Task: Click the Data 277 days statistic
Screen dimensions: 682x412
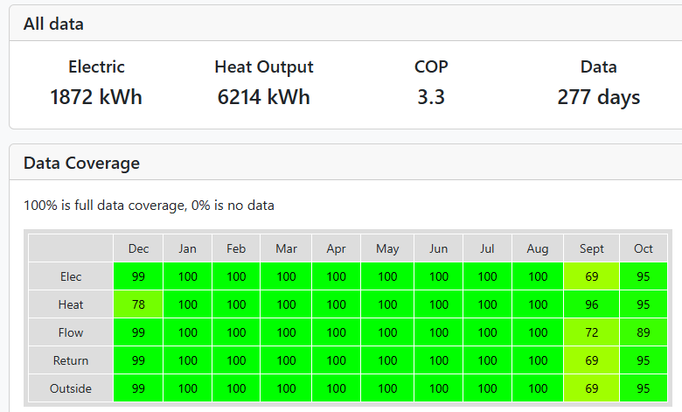Action: point(598,97)
